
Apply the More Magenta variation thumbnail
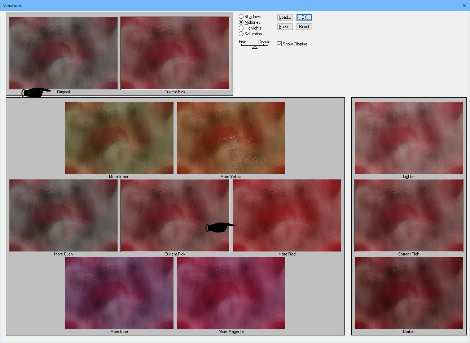[231, 293]
